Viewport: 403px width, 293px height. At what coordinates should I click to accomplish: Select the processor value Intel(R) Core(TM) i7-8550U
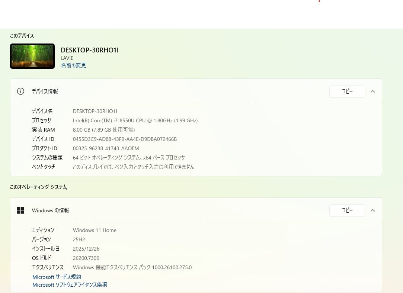(x=135, y=120)
